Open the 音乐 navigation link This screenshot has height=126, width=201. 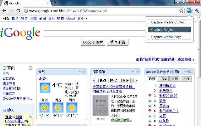pyautogui.click(x=52, y=19)
